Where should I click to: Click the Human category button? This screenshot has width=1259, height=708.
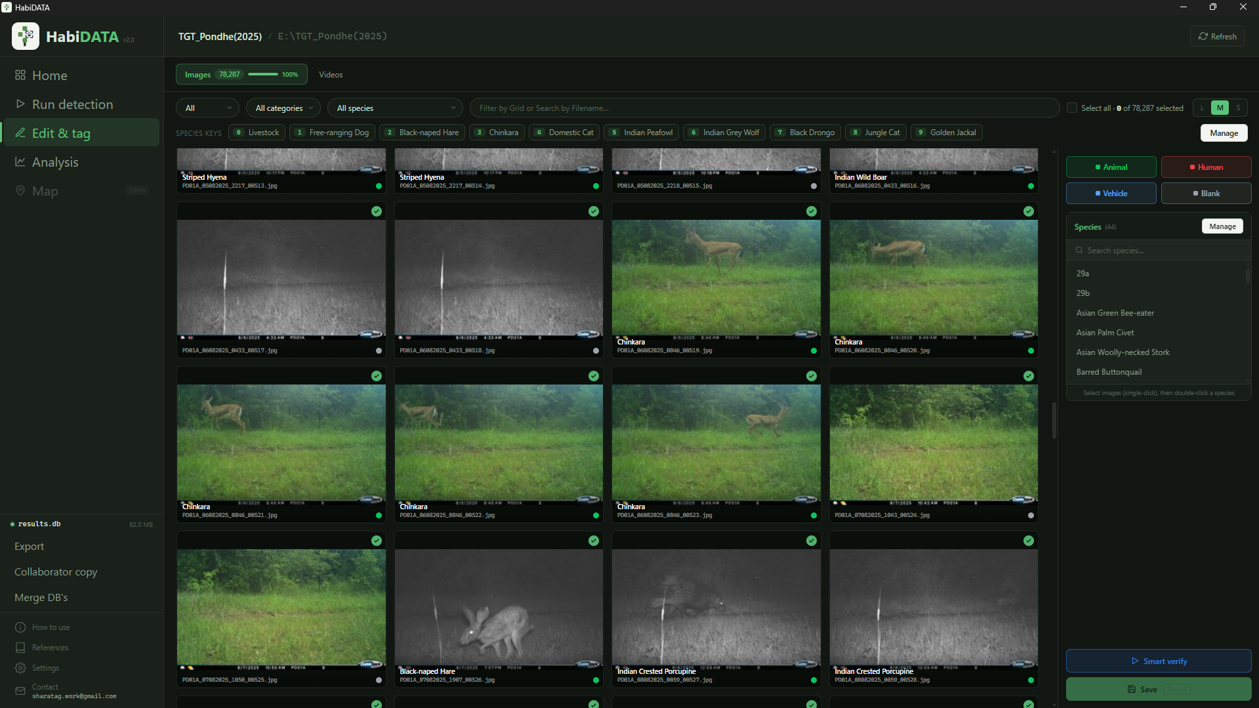pyautogui.click(x=1207, y=167)
